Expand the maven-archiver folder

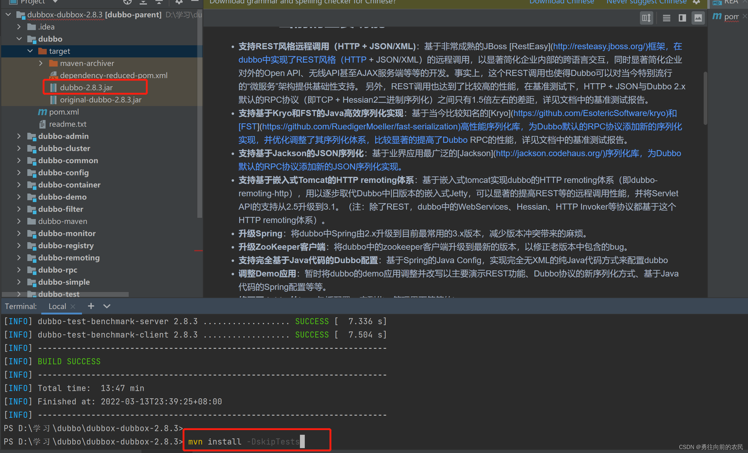41,63
